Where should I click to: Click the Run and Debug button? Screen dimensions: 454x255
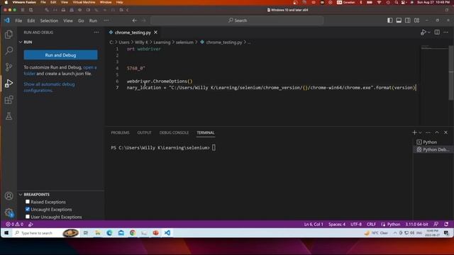(x=60, y=55)
